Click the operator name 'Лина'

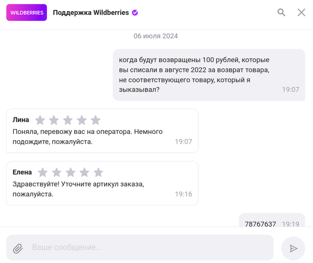21,120
